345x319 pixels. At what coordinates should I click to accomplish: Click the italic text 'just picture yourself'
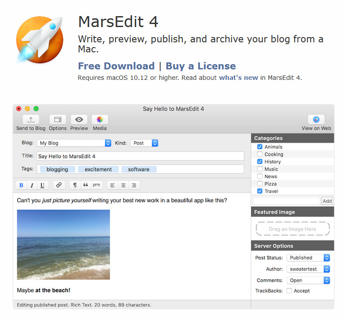[66, 200]
